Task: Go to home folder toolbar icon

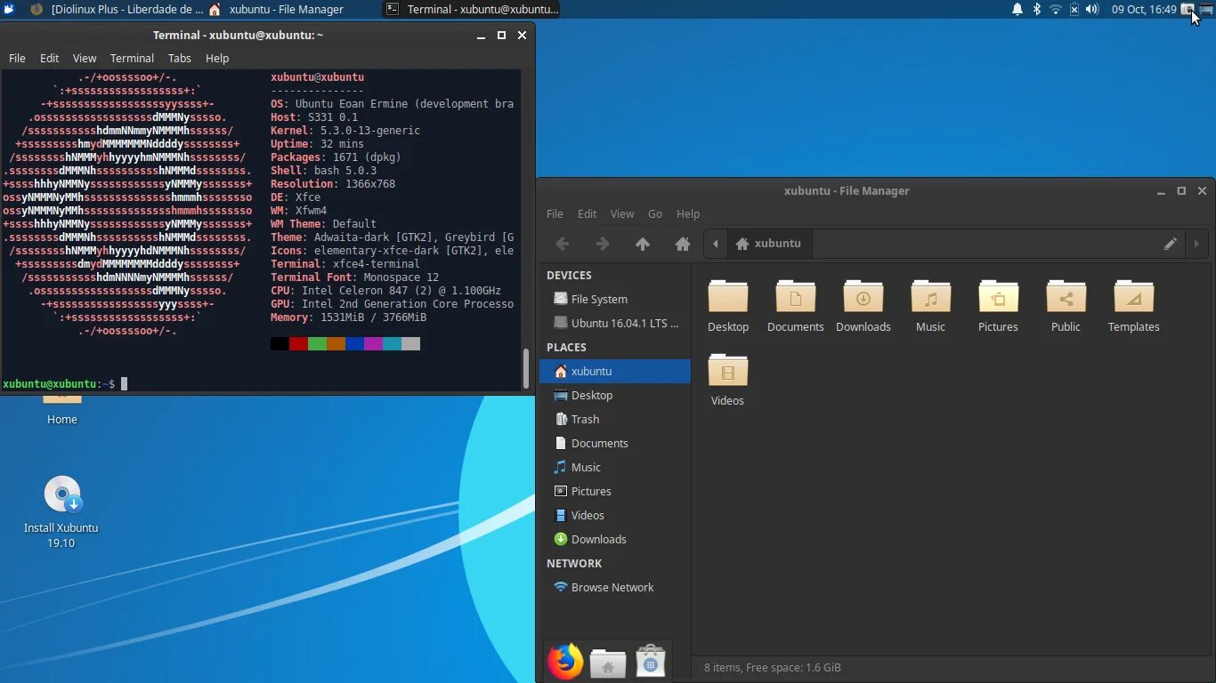Action: tap(683, 244)
